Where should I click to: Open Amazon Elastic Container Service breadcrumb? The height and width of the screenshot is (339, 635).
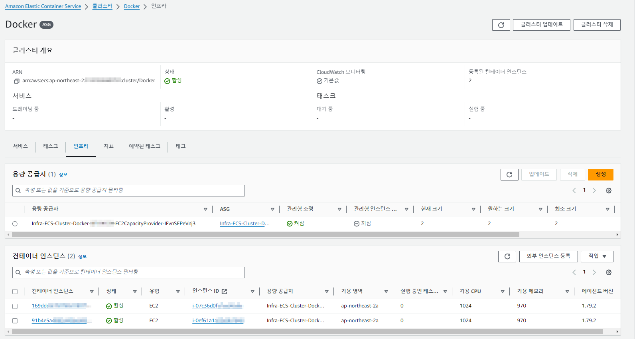pos(43,6)
